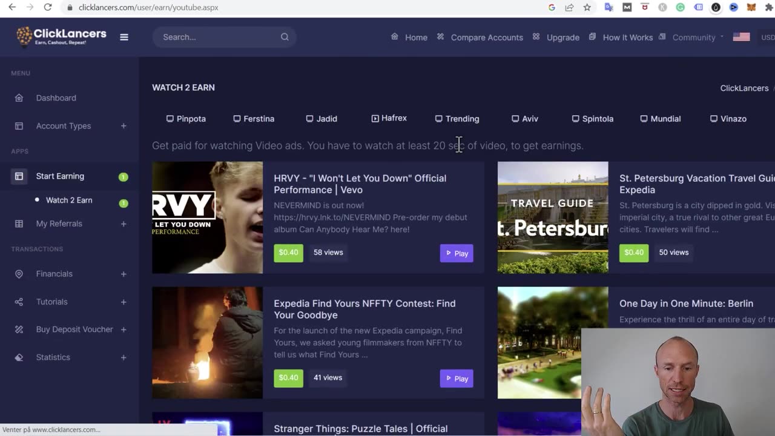The width and height of the screenshot is (775, 436).
Task: Click the HRVY video thumbnail
Action: pos(207,217)
